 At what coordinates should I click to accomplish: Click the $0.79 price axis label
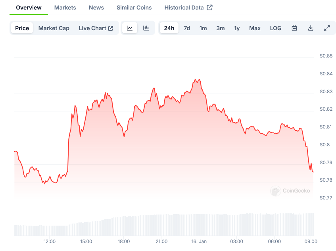coord(326,162)
